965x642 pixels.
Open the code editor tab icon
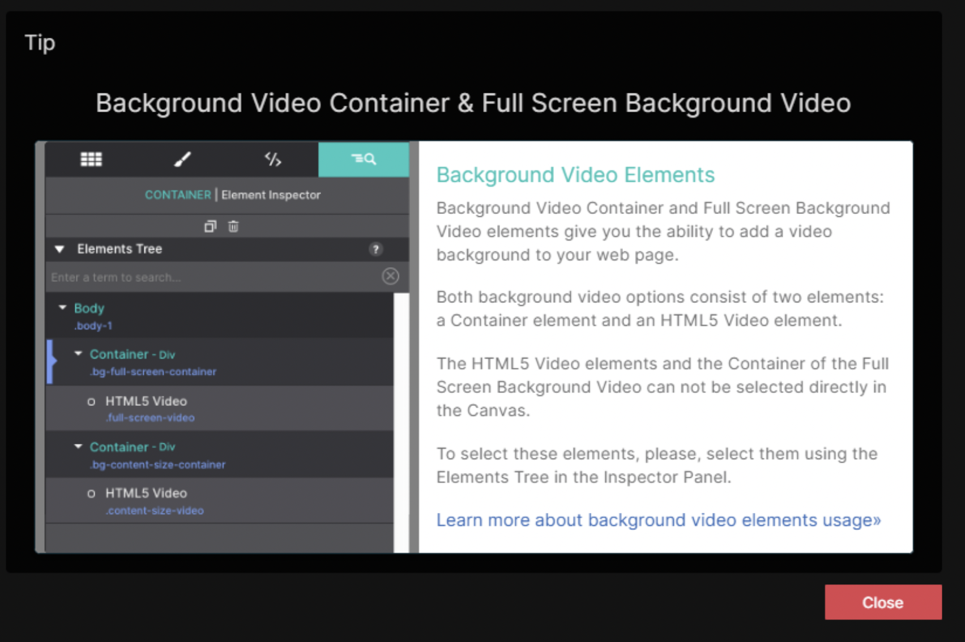tap(273, 160)
